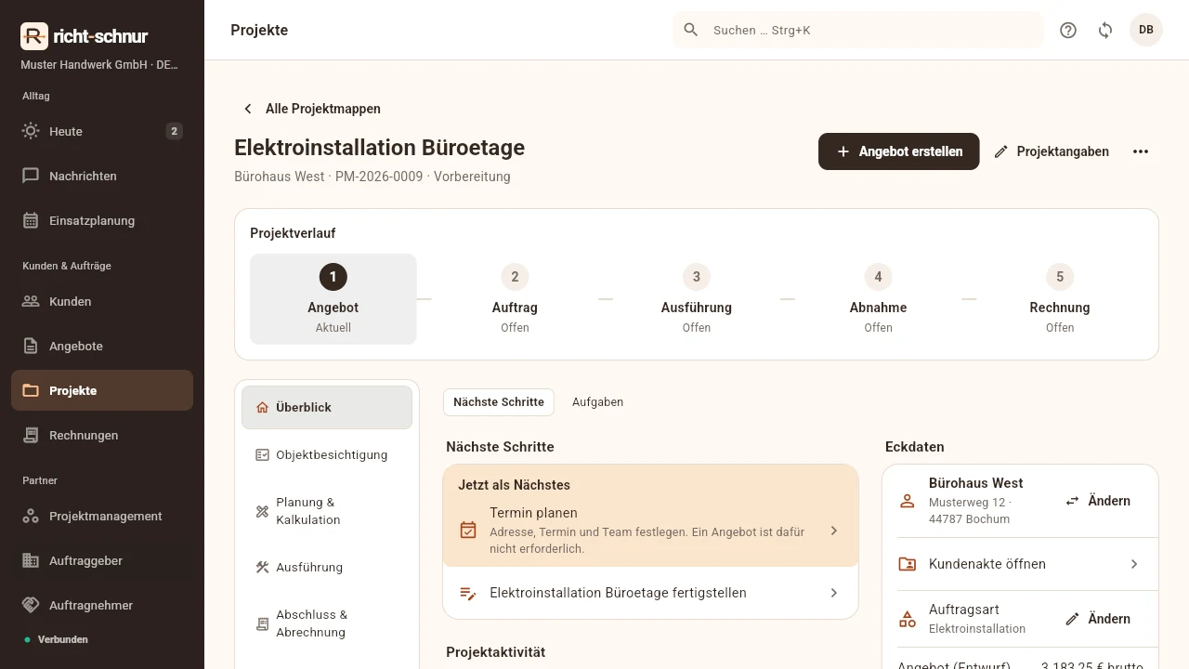1189x669 pixels.
Task: Open Heute in the sidebar
Action: [x=102, y=131]
